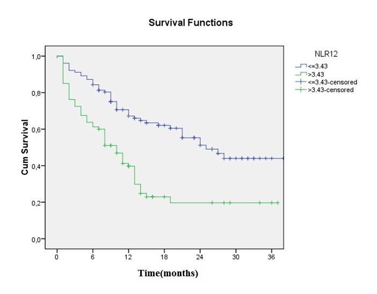Click the 12 tick label on the time axis
The width and height of the screenshot is (377, 294).
(x=128, y=257)
